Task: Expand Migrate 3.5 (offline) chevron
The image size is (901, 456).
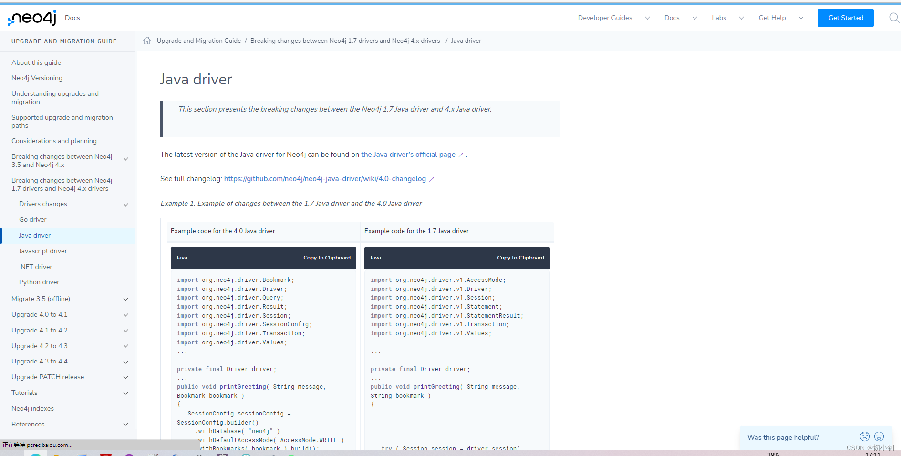Action: pyautogui.click(x=126, y=299)
